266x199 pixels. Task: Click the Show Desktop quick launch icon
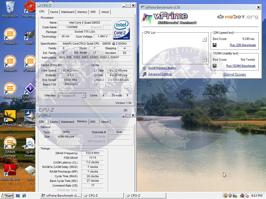18,196
